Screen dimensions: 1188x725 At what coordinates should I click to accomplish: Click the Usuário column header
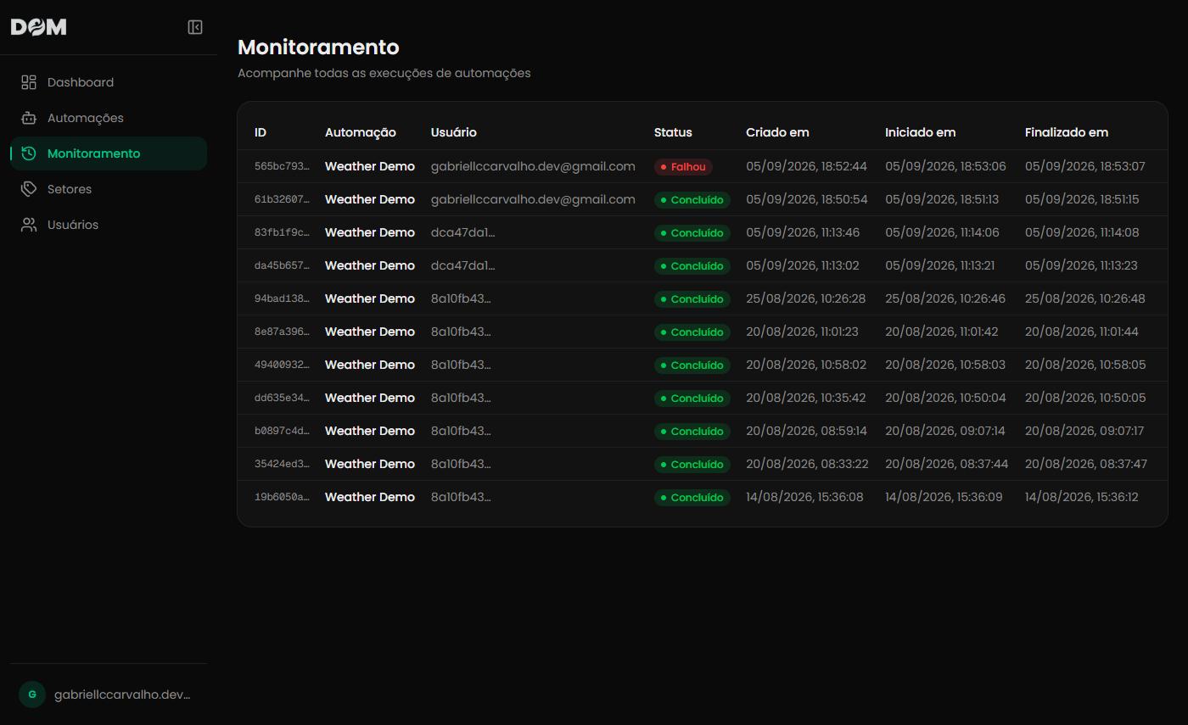(x=454, y=132)
